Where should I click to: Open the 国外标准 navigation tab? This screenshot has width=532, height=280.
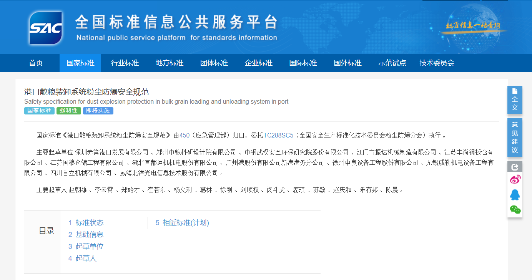pyautogui.click(x=348, y=63)
